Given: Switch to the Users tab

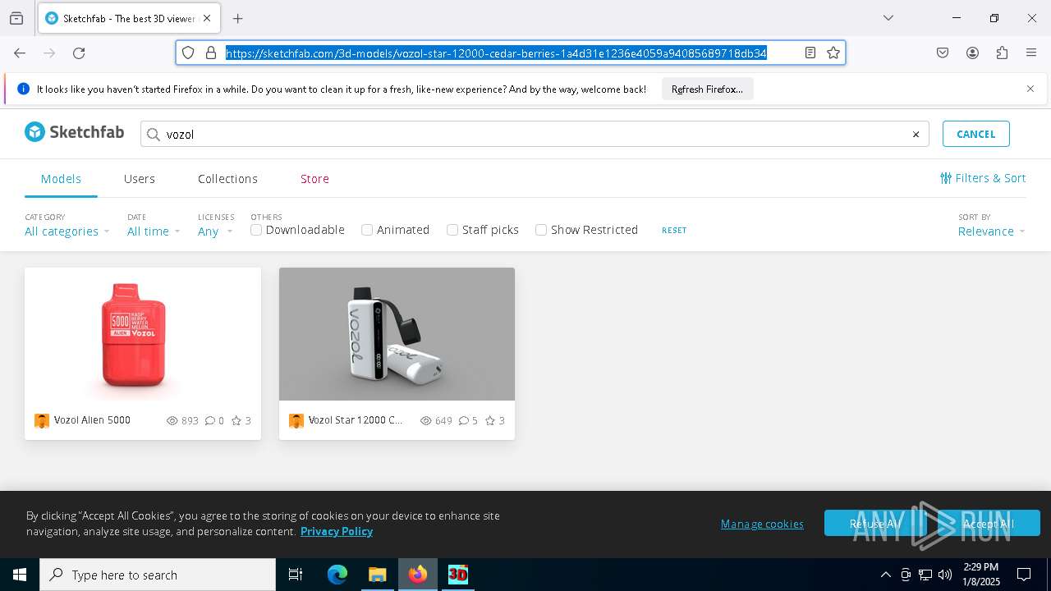Looking at the screenshot, I should pyautogui.click(x=140, y=179).
